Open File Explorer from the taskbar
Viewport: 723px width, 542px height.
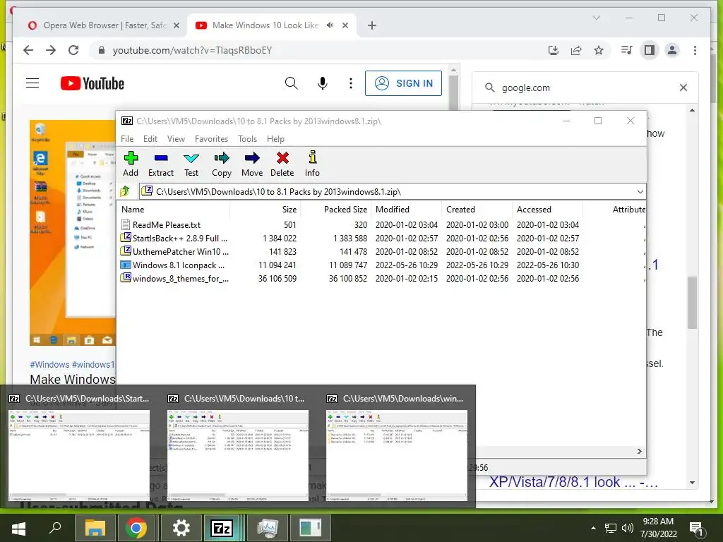point(95,528)
